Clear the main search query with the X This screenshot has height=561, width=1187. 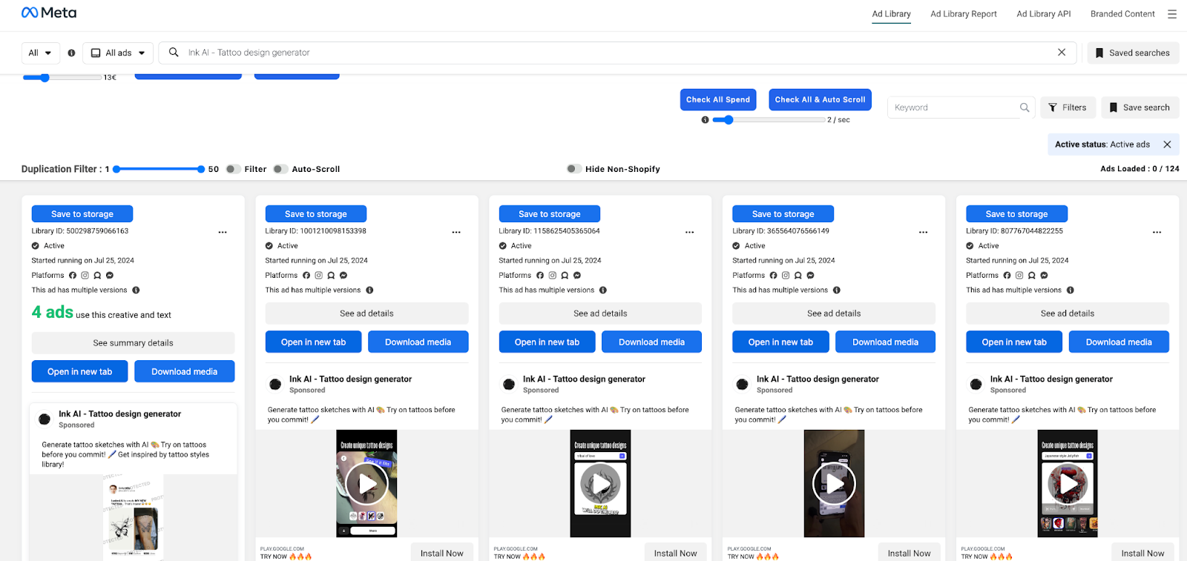[1062, 53]
